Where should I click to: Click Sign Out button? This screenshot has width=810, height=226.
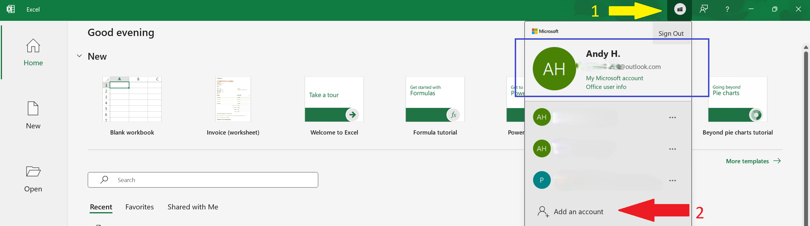click(x=671, y=33)
